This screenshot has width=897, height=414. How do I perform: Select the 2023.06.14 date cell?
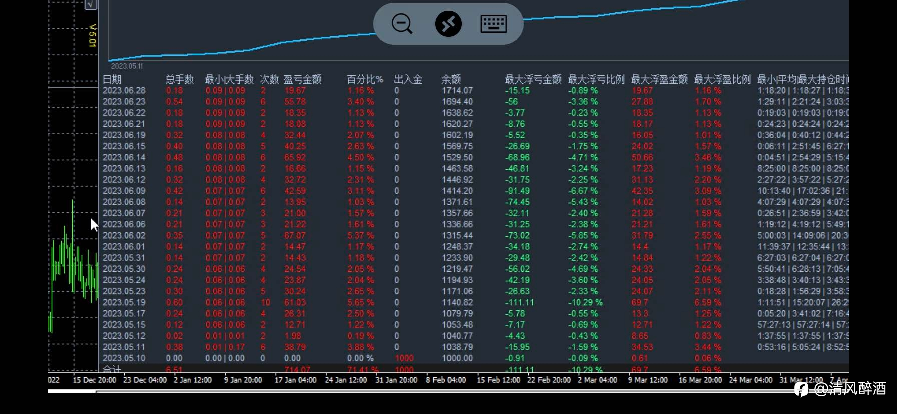[x=124, y=157]
